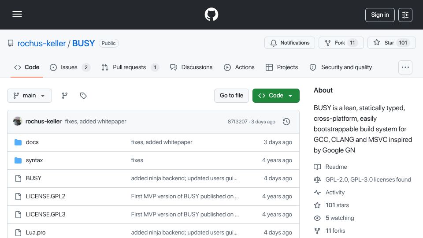Click the Issues count badge 2
Screen dimensions: 423x238
pos(86,67)
